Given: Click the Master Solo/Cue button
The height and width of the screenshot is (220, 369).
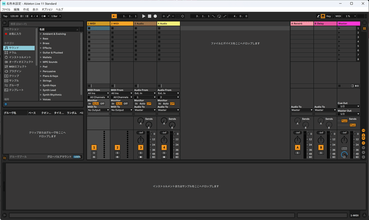Looking at the screenshot, I should pos(344,149).
